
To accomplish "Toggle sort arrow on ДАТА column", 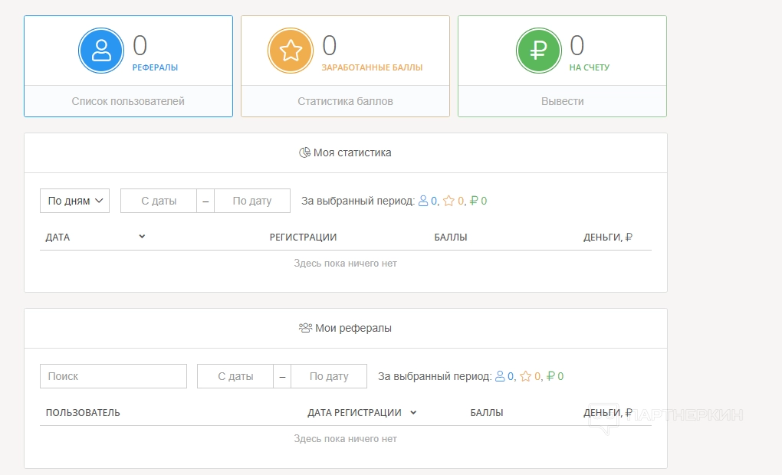I will click(x=142, y=237).
